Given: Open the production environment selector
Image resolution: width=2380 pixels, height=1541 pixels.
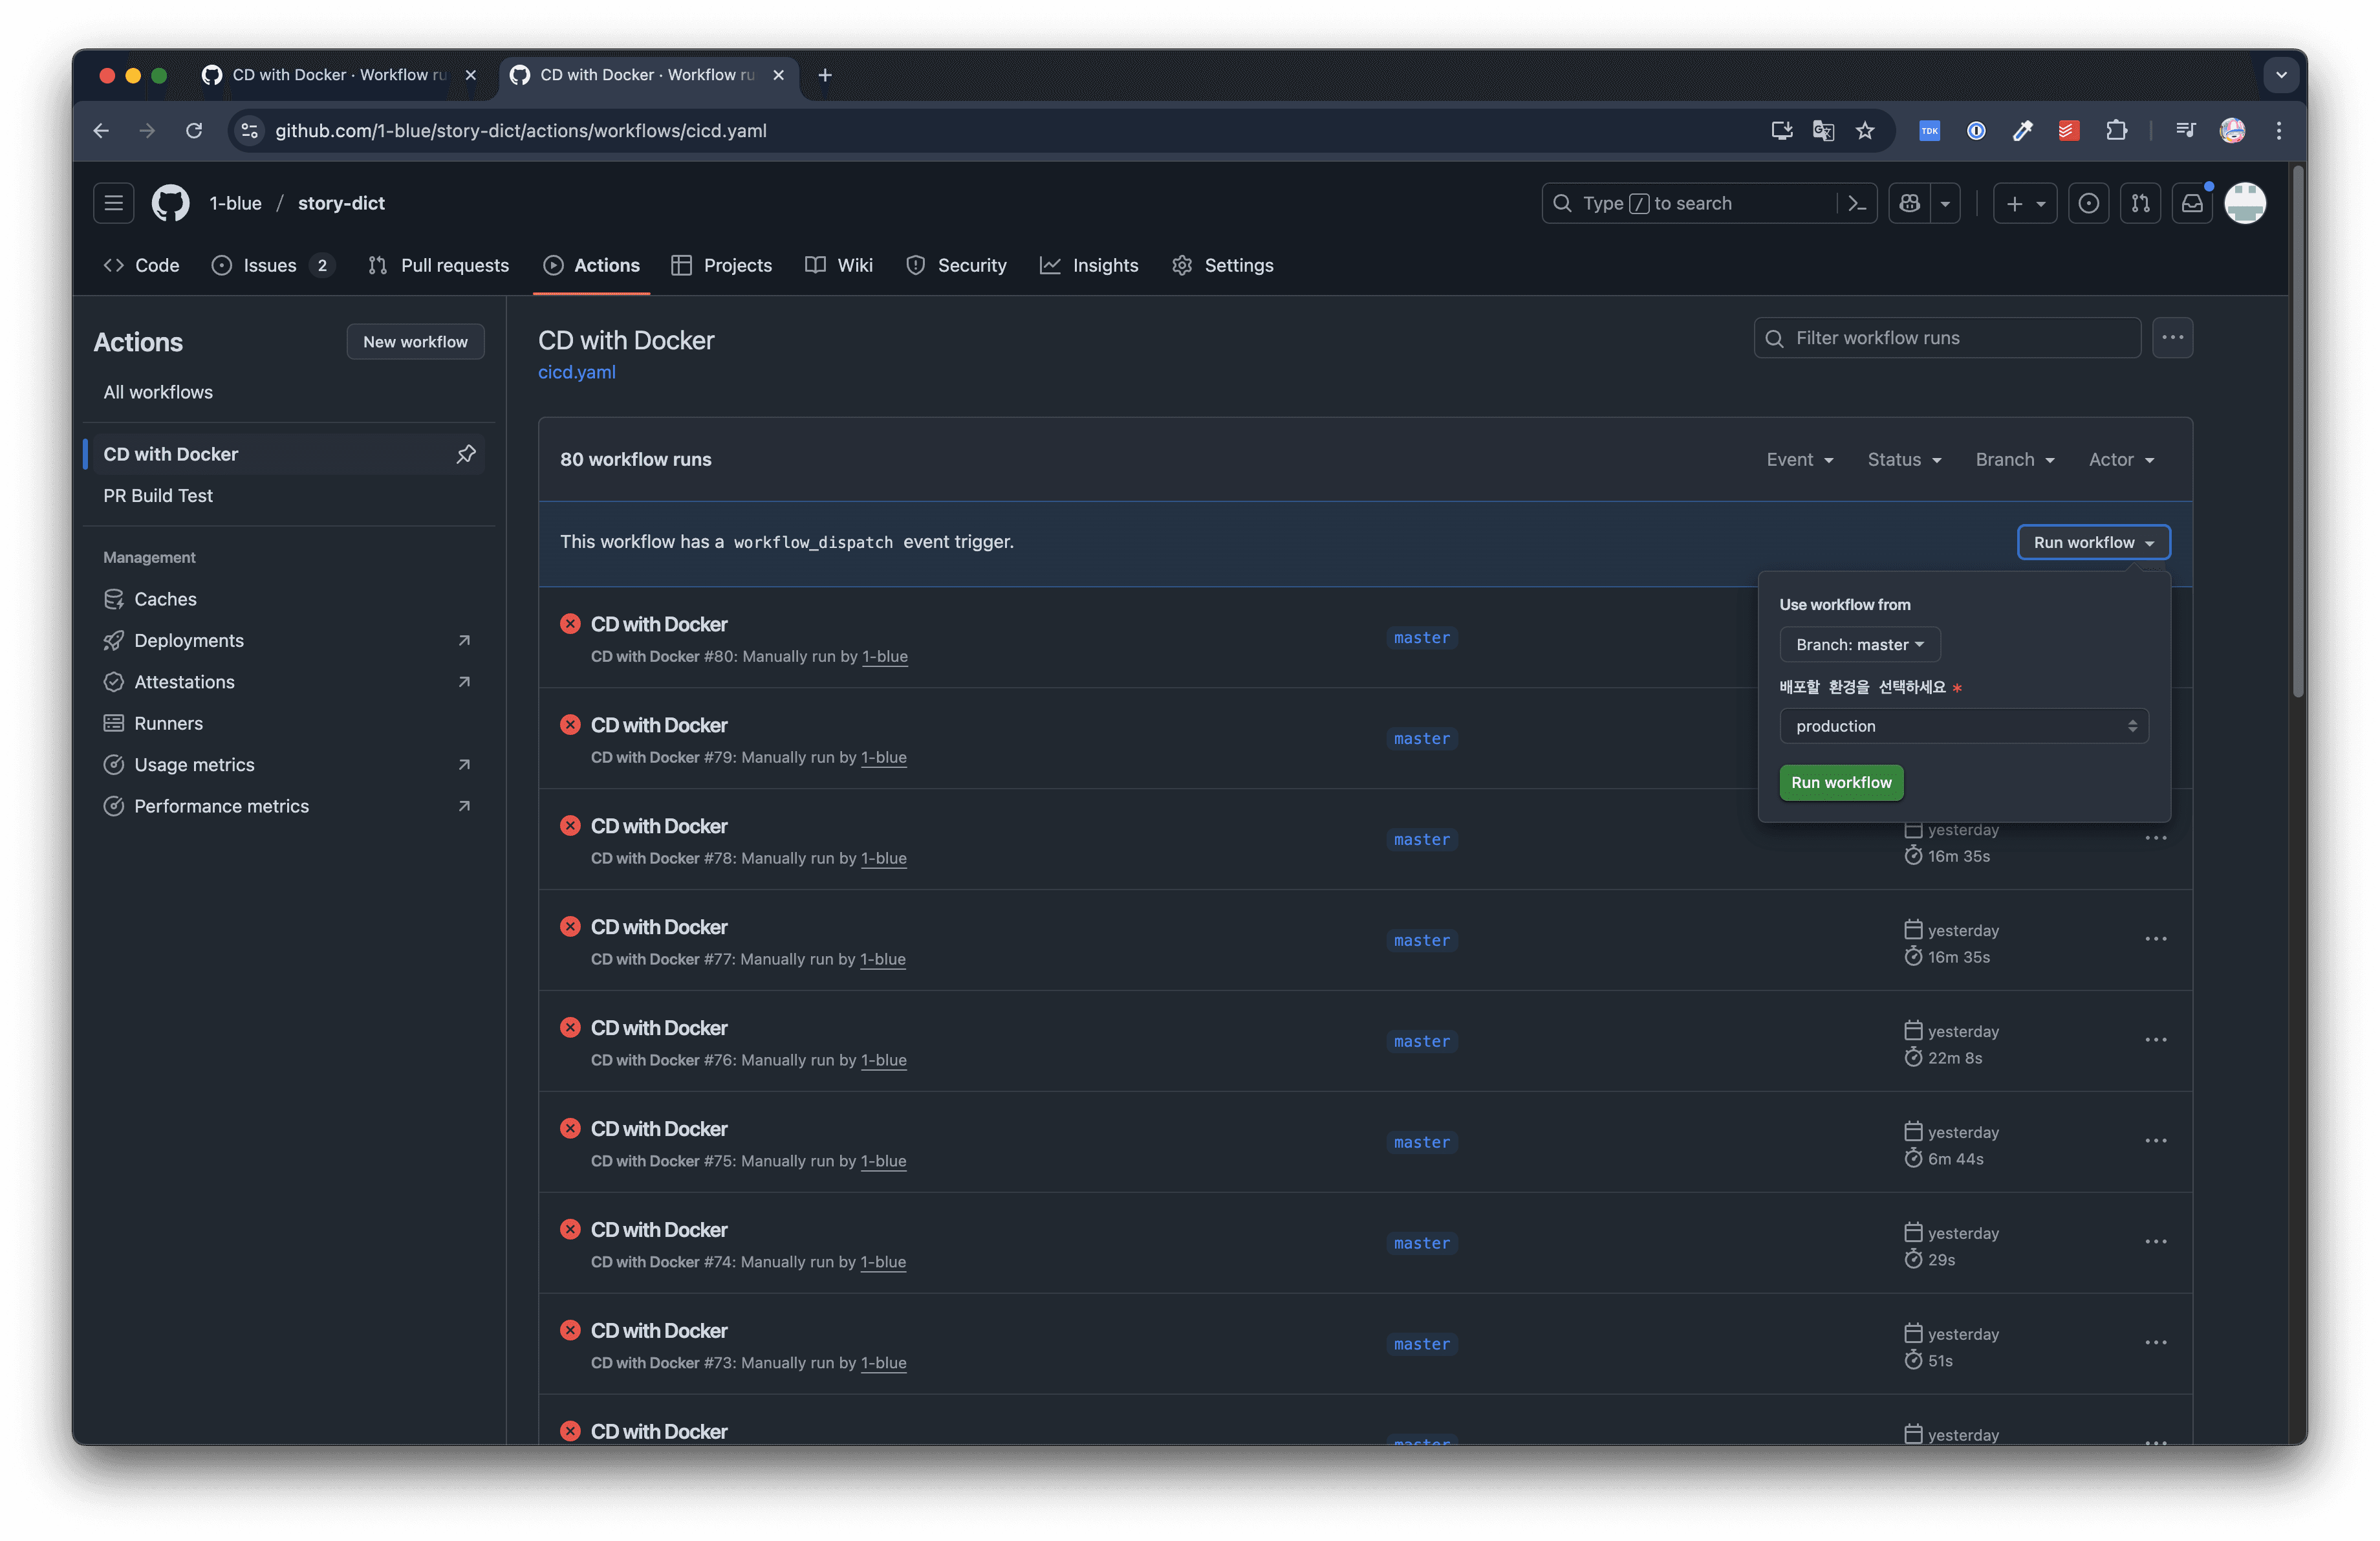Looking at the screenshot, I should pos(1963,726).
